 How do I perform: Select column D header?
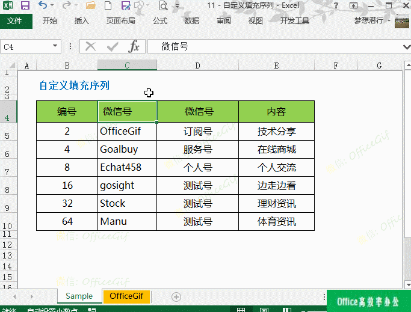coord(197,65)
